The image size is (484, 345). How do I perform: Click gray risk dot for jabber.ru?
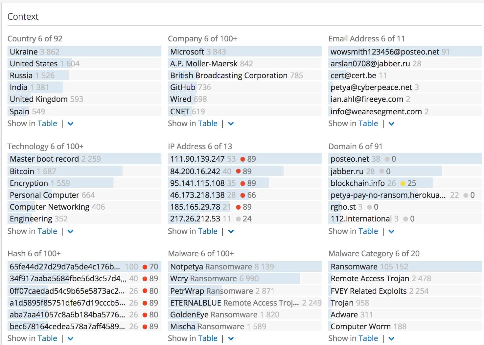381,172
